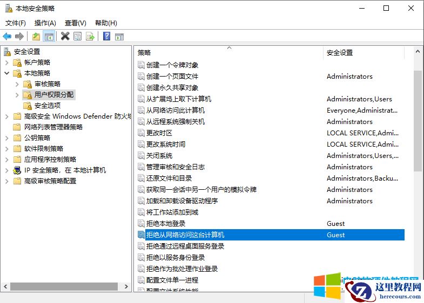Select 安全选项 in the tree
The width and height of the screenshot is (424, 303).
pyautogui.click(x=48, y=106)
